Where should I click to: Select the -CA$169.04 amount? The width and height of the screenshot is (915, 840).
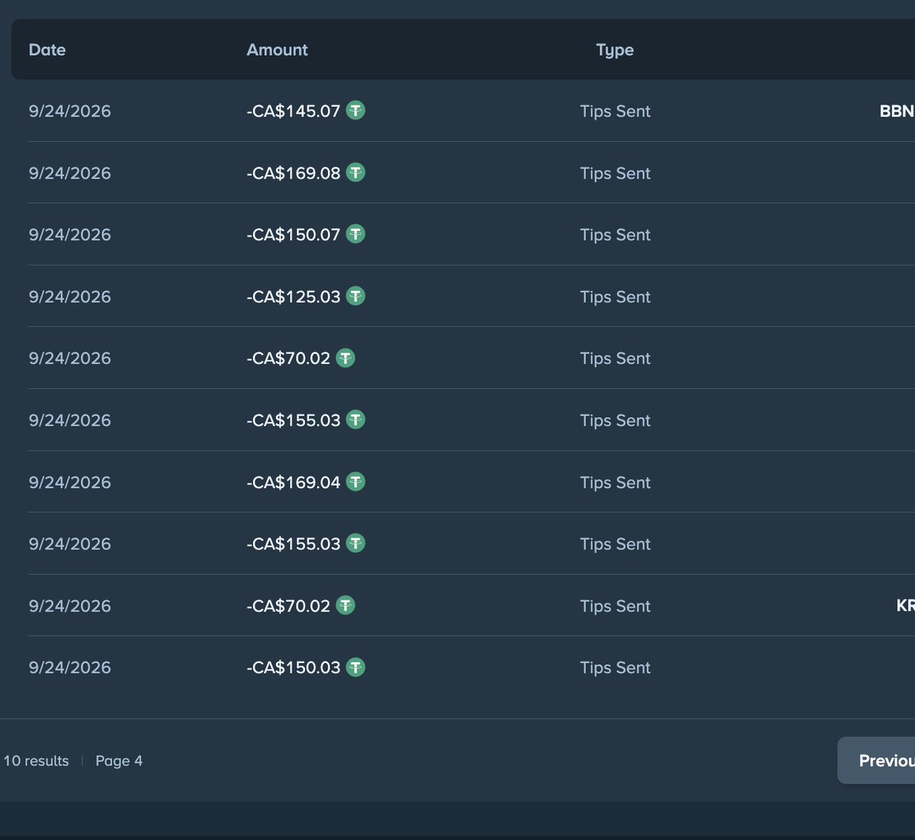click(x=294, y=482)
